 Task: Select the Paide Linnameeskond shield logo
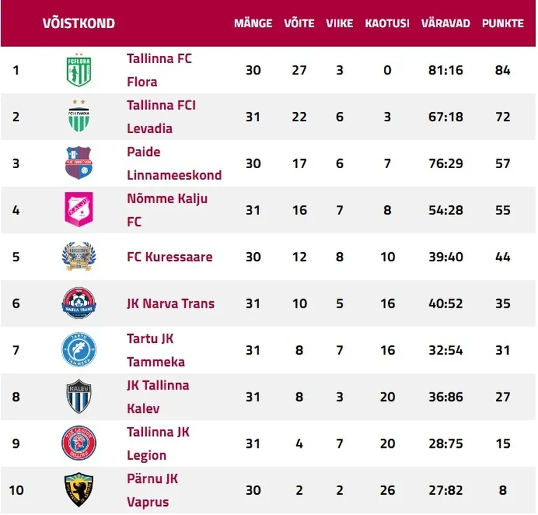pyautogui.click(x=78, y=163)
